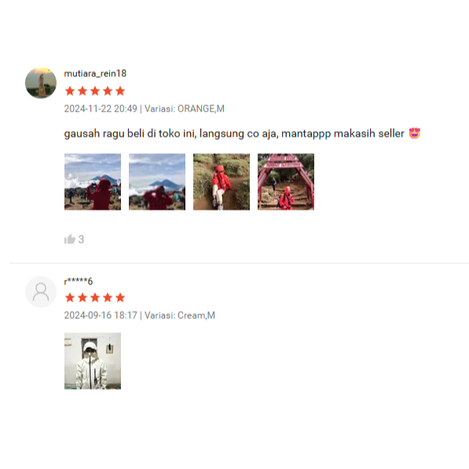Click the 2024-09-16 18:17 review date

click(x=101, y=315)
